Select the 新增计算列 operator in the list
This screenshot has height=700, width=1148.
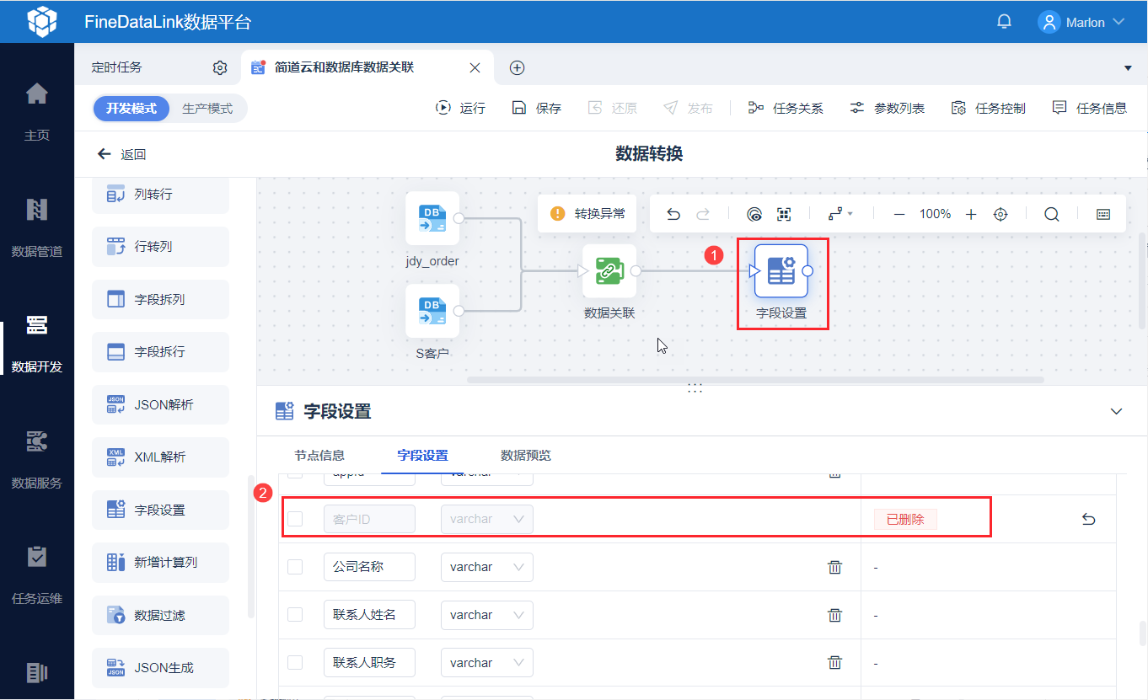[160, 563]
